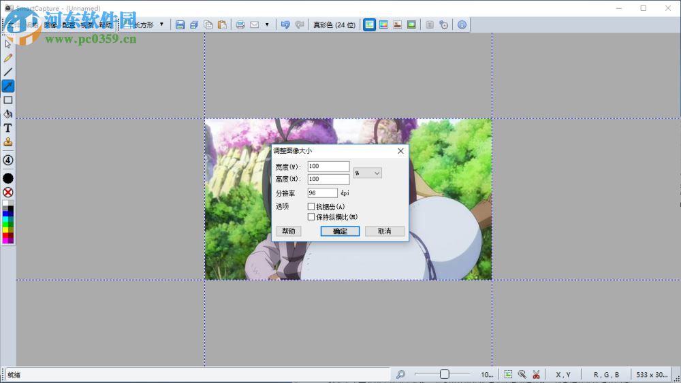This screenshot has width=681, height=383.
Task: Select the stamp tool
Action: coord(7,141)
